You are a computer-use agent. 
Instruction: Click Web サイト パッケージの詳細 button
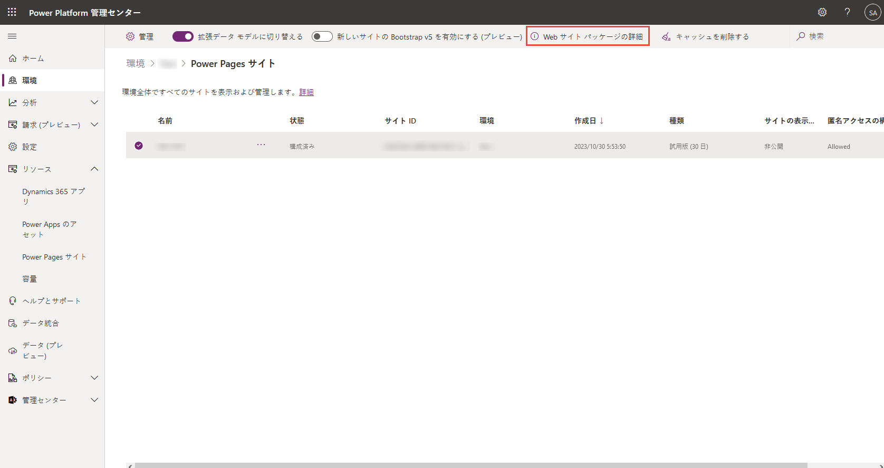point(588,36)
